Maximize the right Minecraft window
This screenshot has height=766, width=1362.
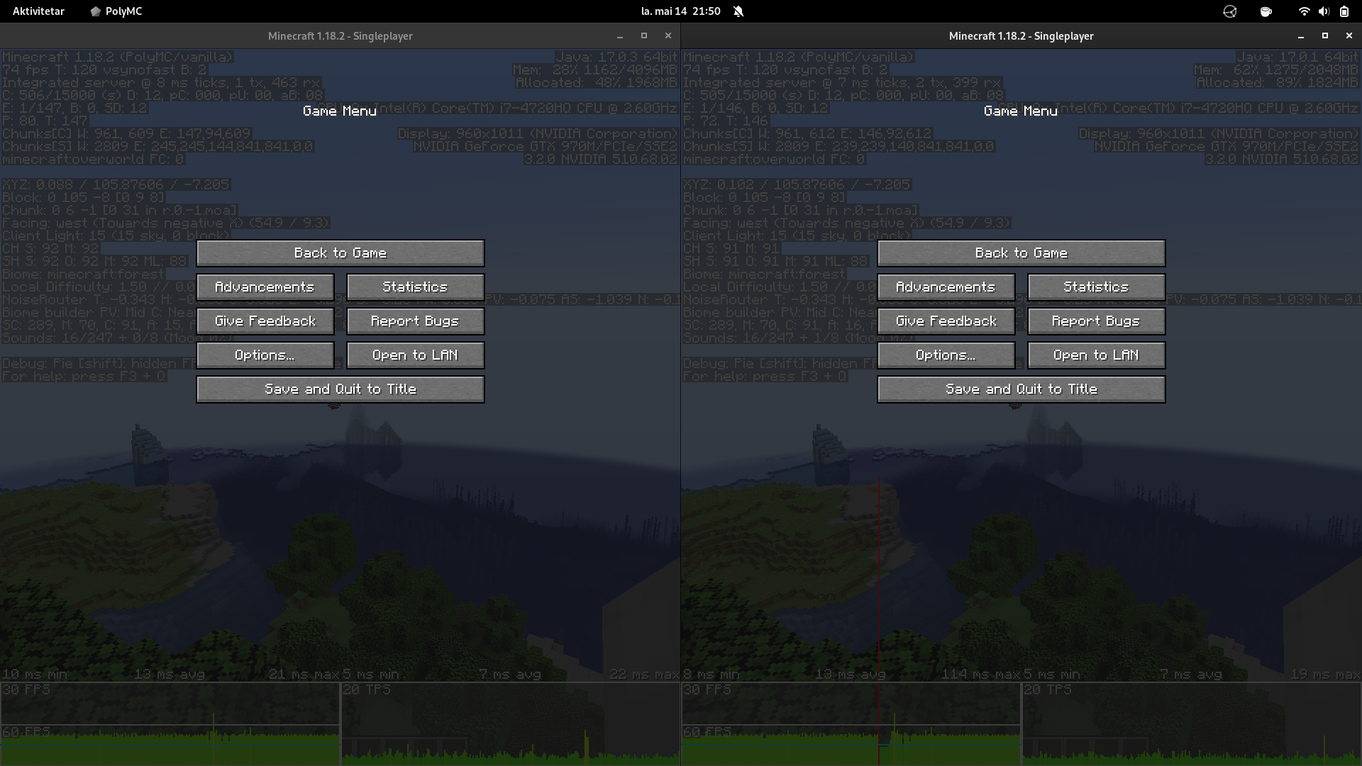(x=1324, y=35)
